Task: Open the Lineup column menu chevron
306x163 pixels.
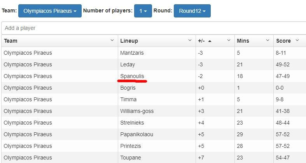Action: click(x=190, y=40)
